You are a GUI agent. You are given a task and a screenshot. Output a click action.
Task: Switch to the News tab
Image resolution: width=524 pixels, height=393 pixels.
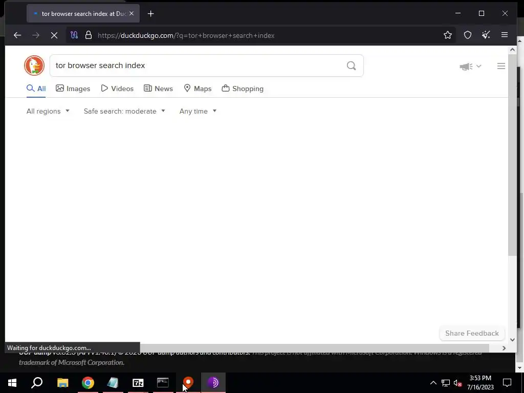[x=158, y=89]
